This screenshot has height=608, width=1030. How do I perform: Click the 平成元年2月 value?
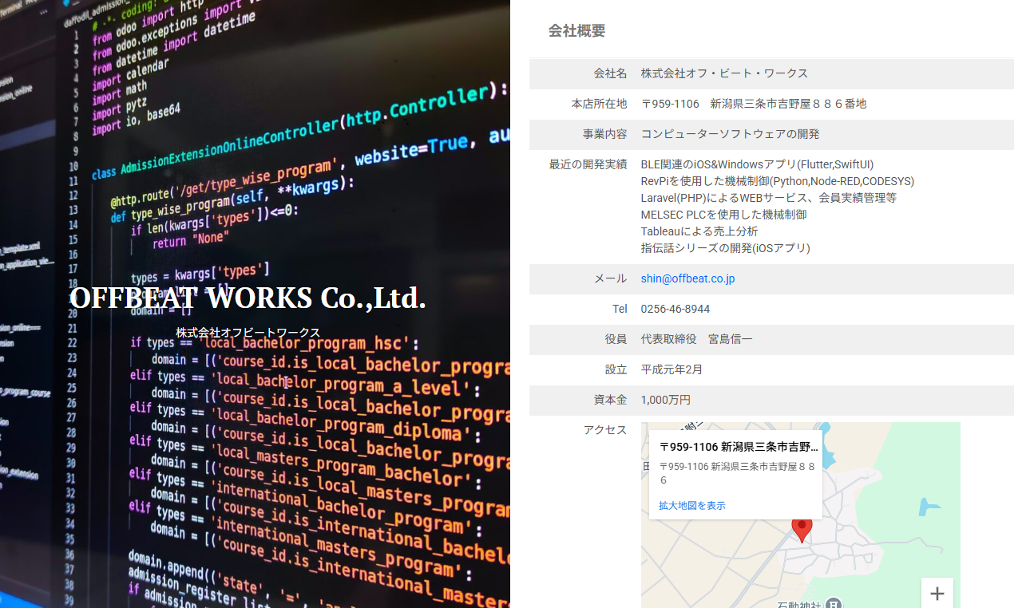671,369
